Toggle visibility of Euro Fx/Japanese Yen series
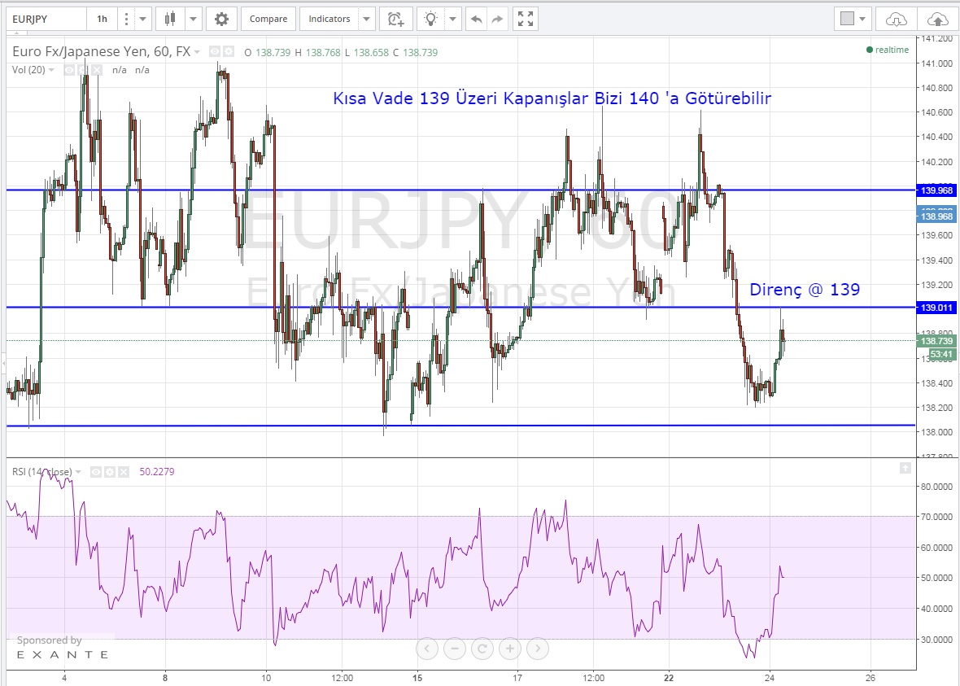This screenshot has height=686, width=960. pos(215,51)
